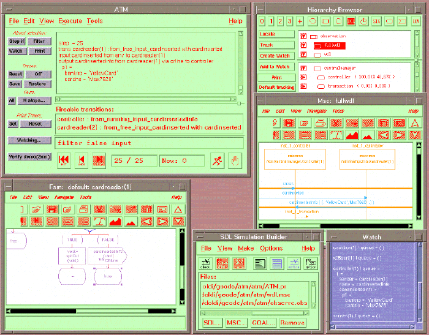Image resolution: width=429 pixels, height=335 pixels.
Task: Toggle the checkbox beside the fullwdl entry
Action: (303, 45)
